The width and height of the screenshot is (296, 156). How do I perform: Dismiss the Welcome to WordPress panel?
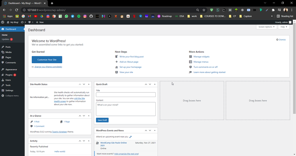click(x=281, y=40)
